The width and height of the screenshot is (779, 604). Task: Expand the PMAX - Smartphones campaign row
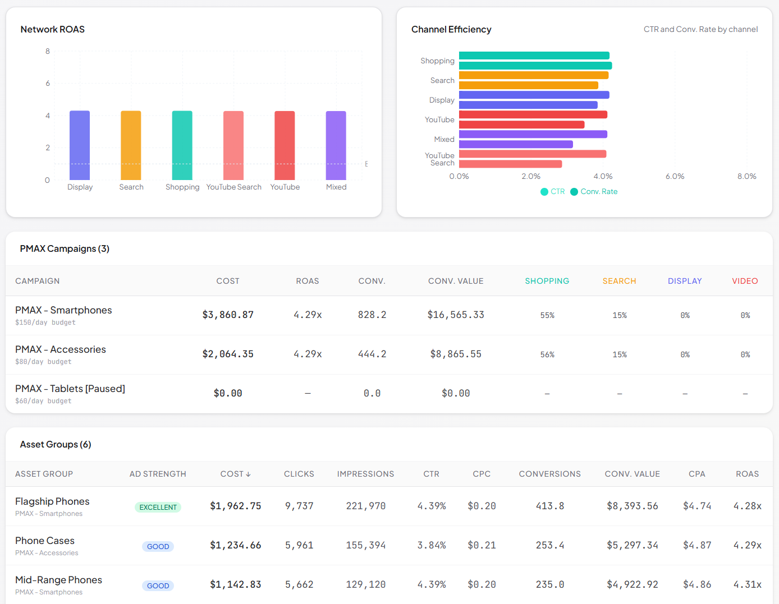(63, 310)
